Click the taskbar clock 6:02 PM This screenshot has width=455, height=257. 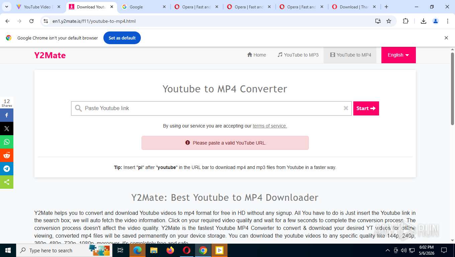click(x=426, y=250)
